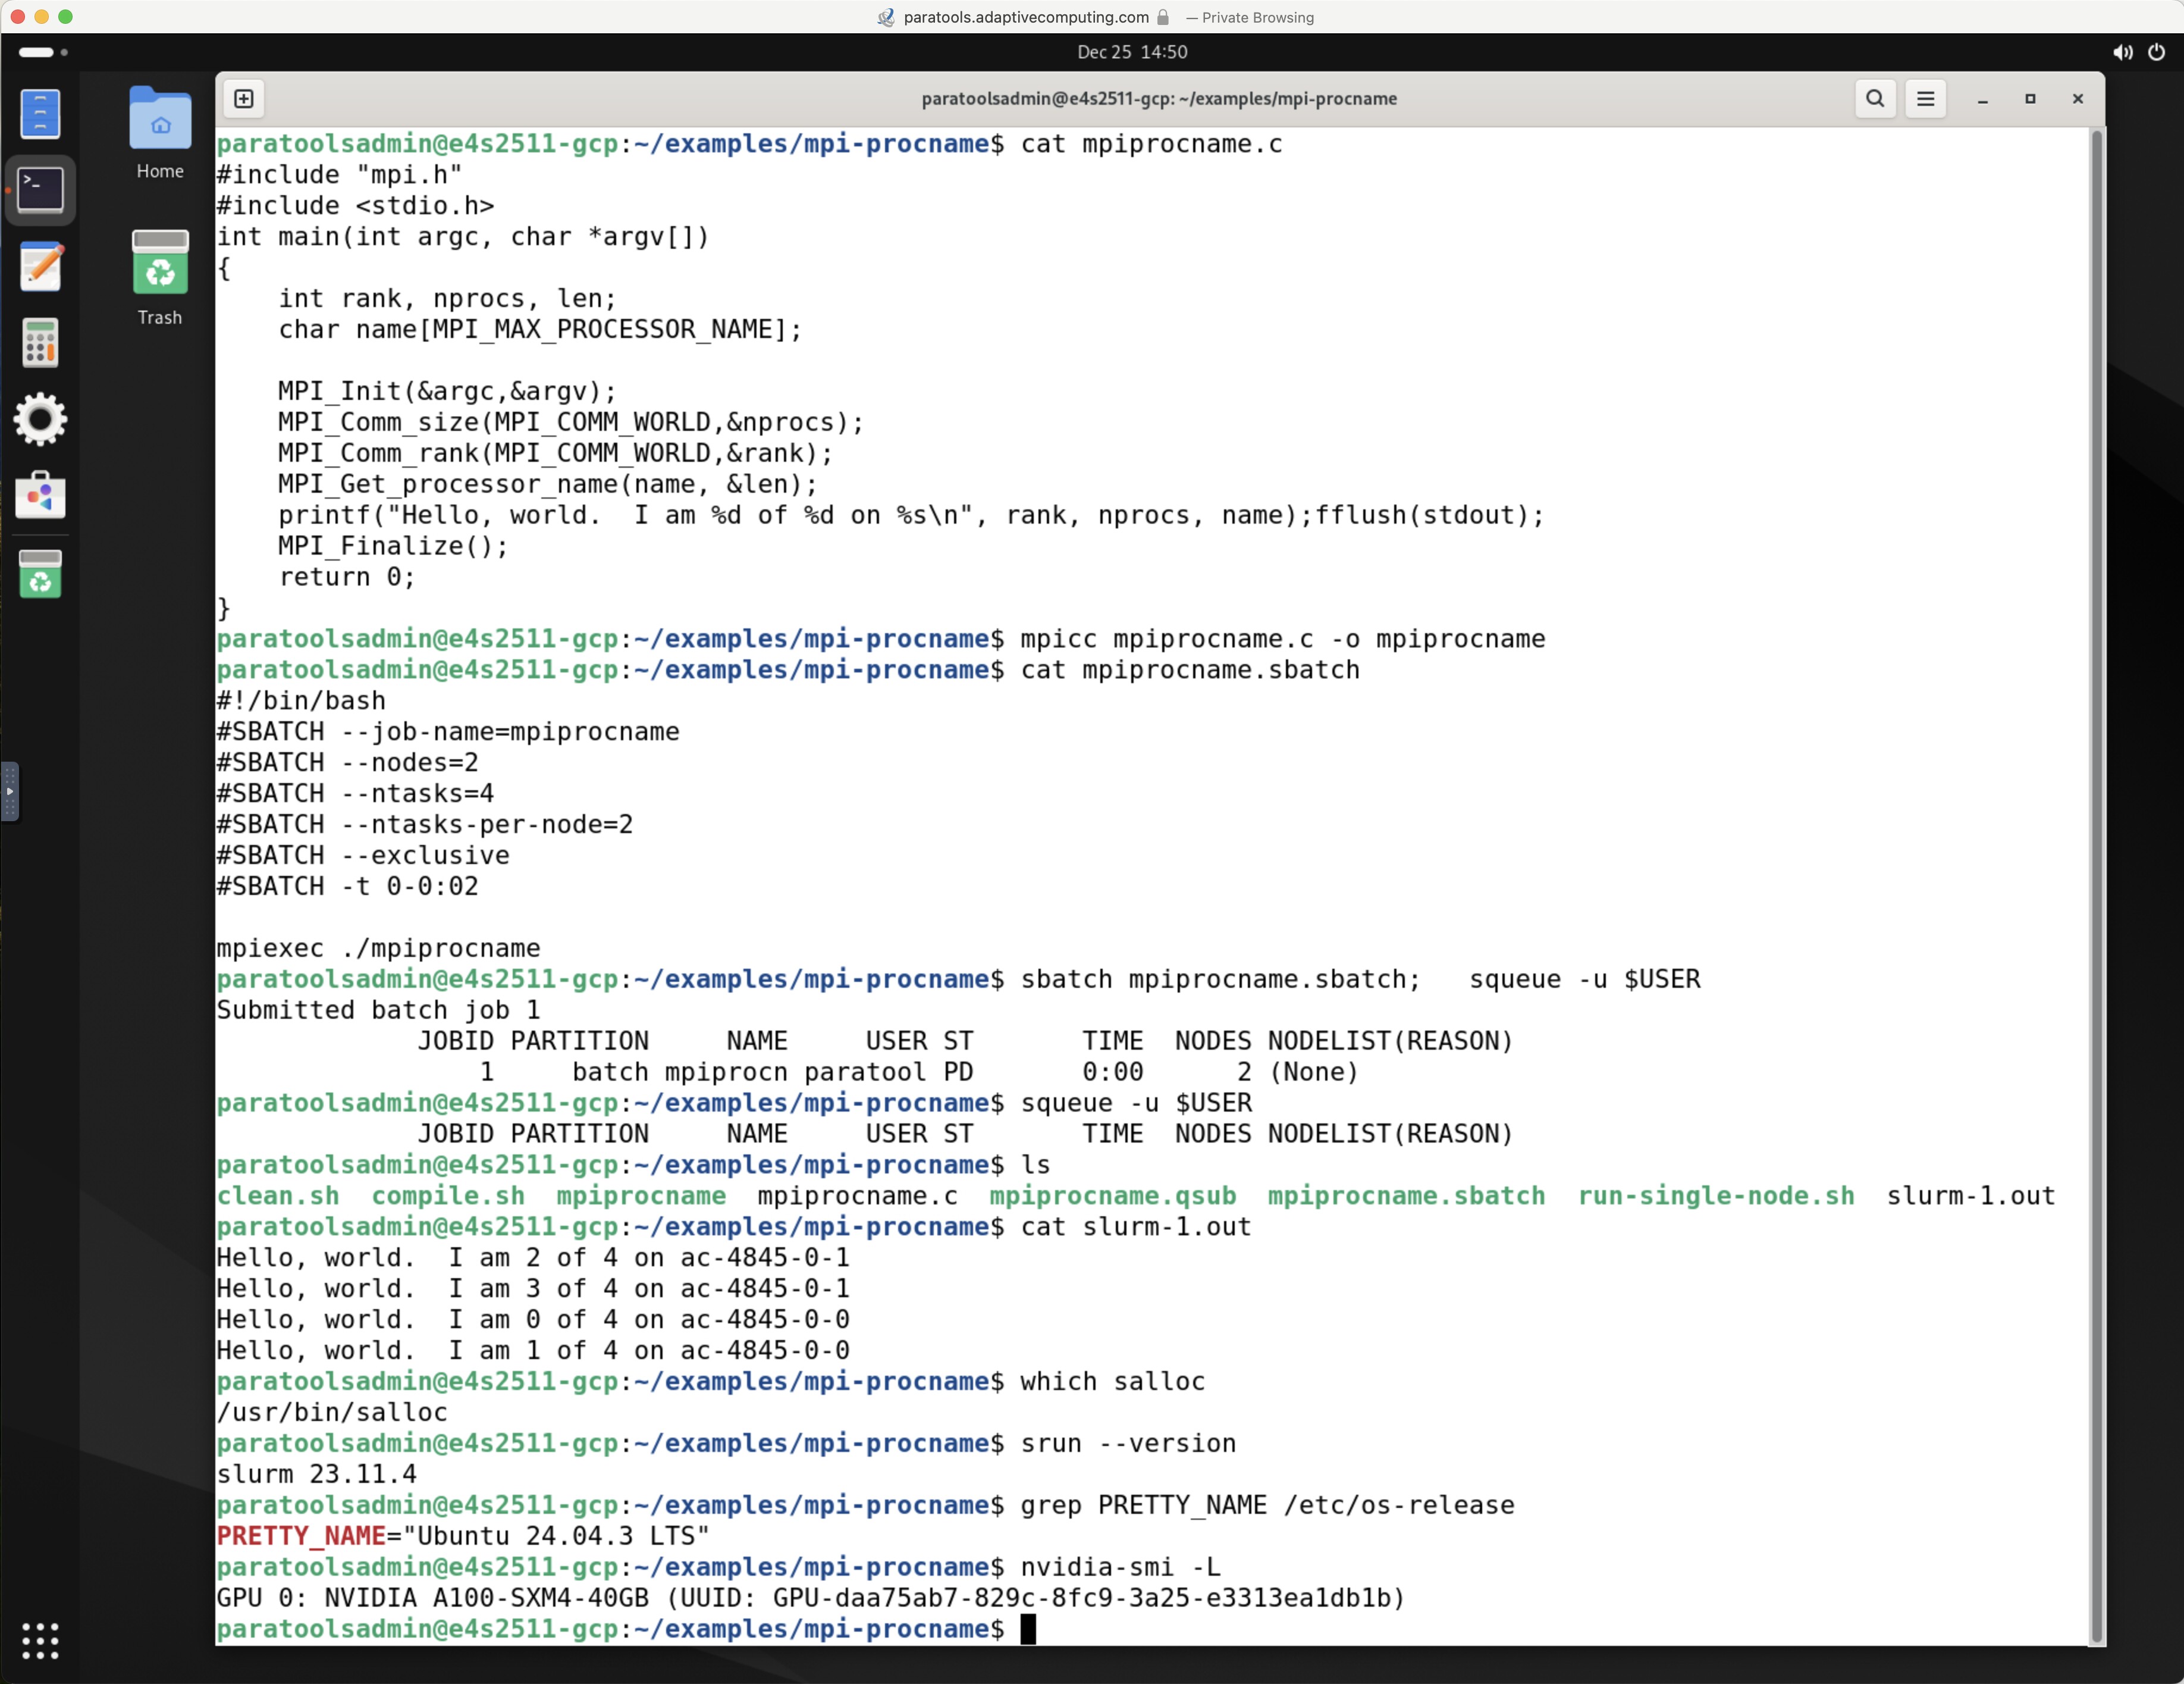
Task: Launch the Software store dock icon
Action: (40, 495)
